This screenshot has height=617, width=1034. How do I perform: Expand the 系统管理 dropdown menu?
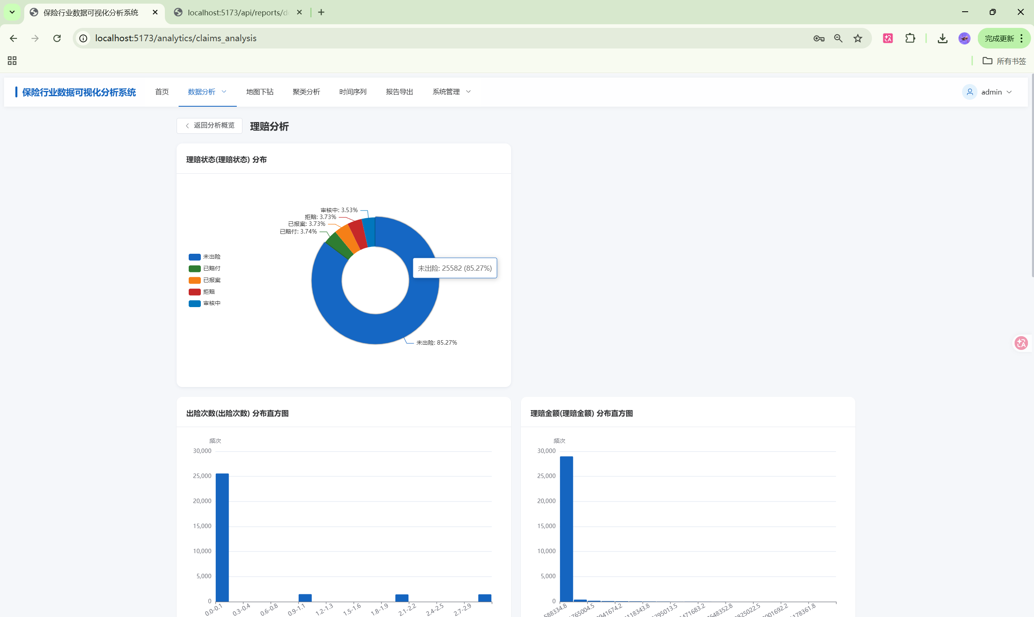(x=451, y=92)
